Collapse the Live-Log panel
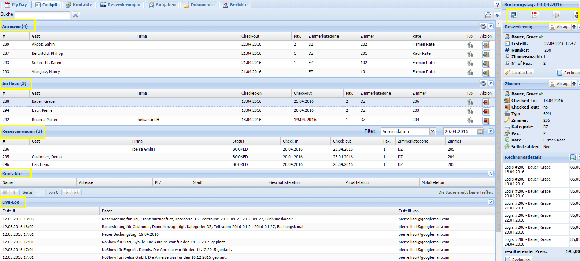 (491, 202)
